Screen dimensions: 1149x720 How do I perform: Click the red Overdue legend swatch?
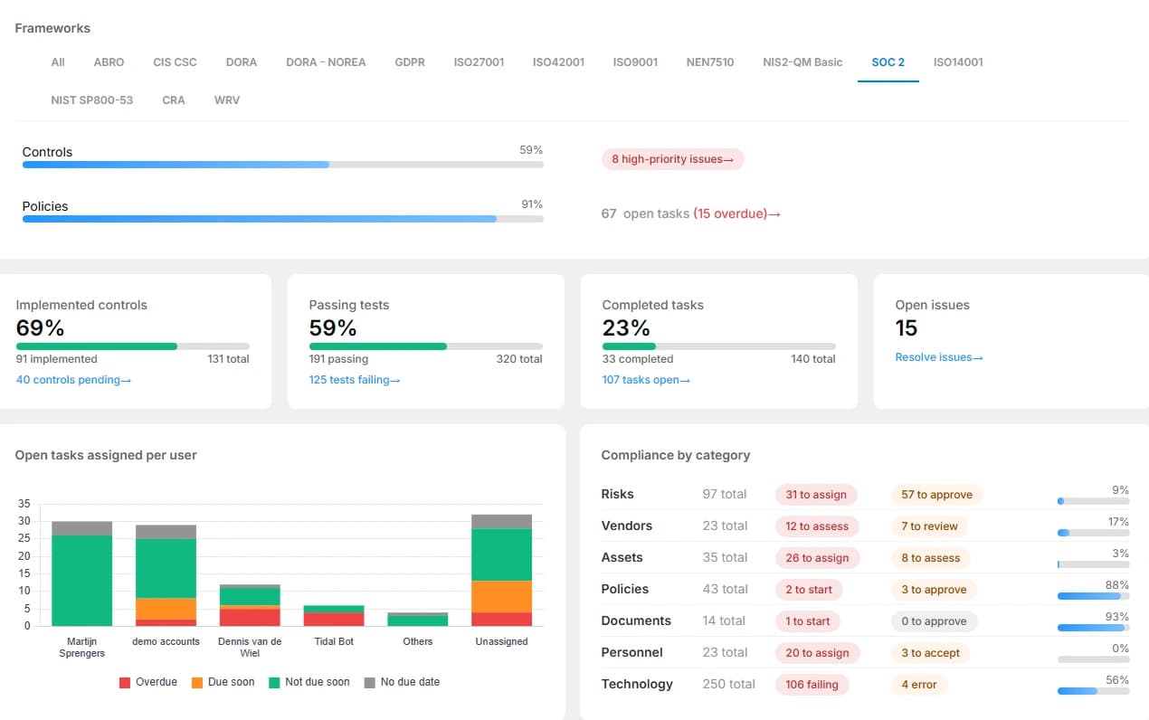coord(125,682)
